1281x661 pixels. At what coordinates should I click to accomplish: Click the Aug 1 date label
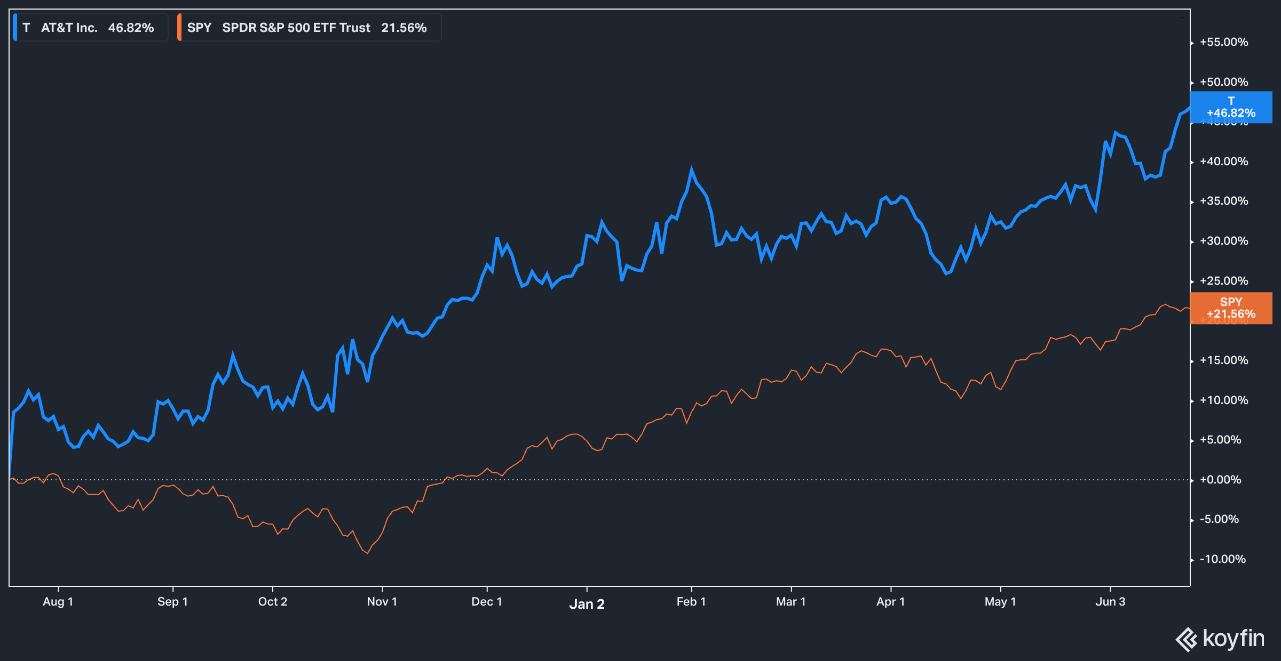point(58,602)
